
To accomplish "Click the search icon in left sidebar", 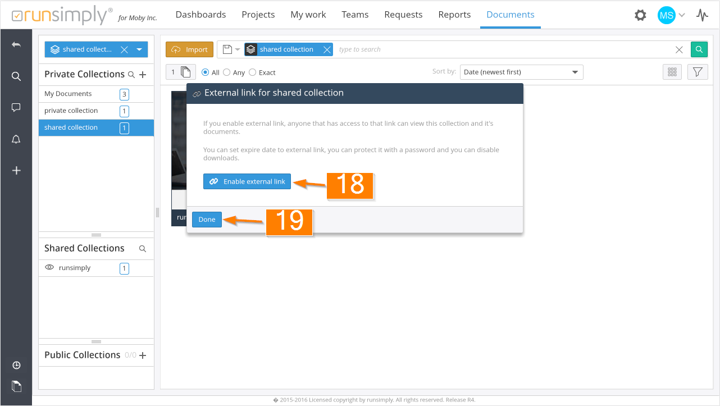I will coord(16,76).
